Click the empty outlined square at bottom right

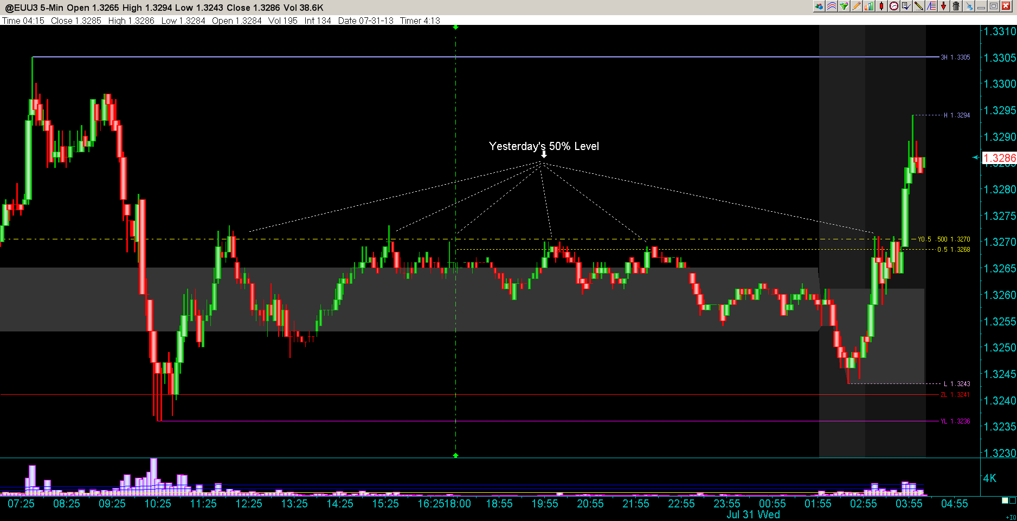tap(1013, 500)
